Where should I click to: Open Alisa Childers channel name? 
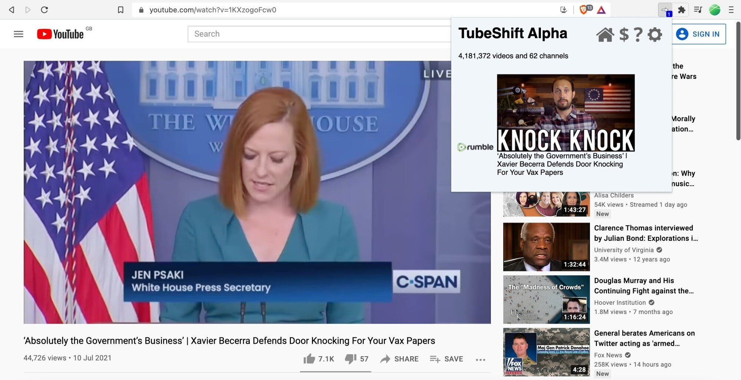click(x=614, y=195)
